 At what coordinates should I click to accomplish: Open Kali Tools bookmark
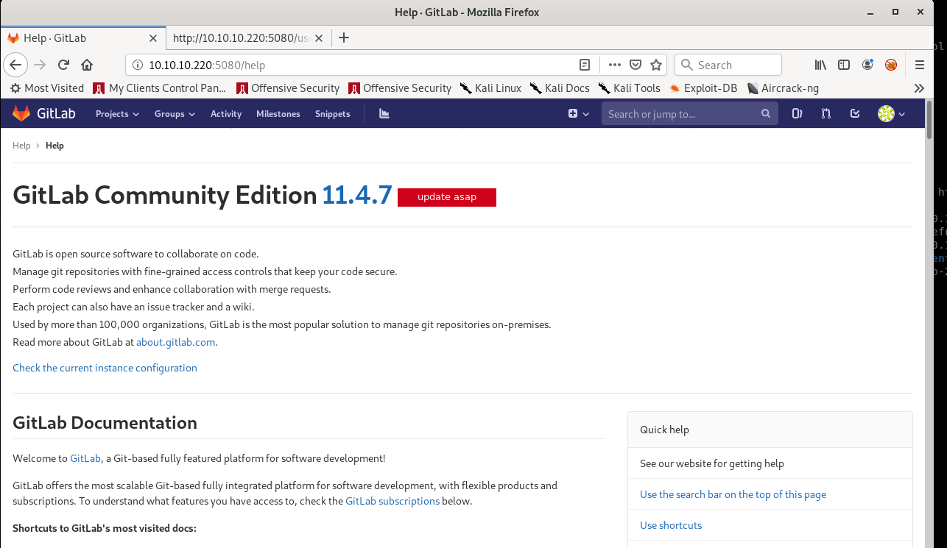click(630, 88)
